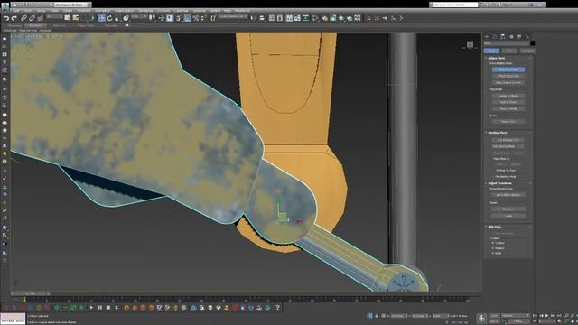The width and height of the screenshot is (578, 325).
Task: Click the play icon in bottom toolbar
Action: click(91, 307)
